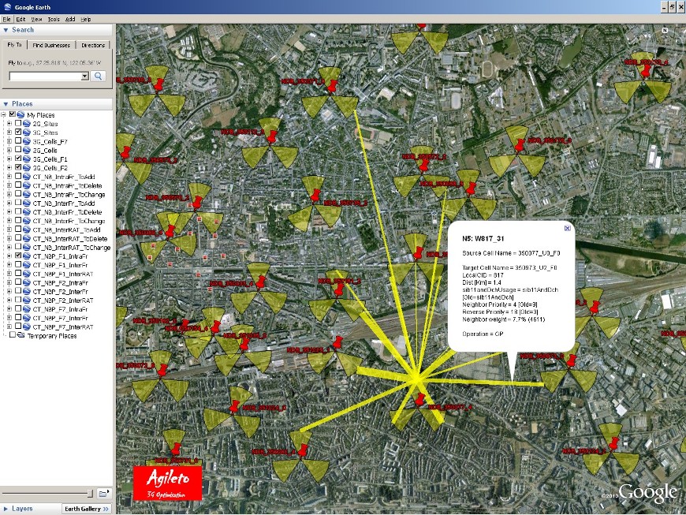Open the Tools menu

tap(54, 18)
